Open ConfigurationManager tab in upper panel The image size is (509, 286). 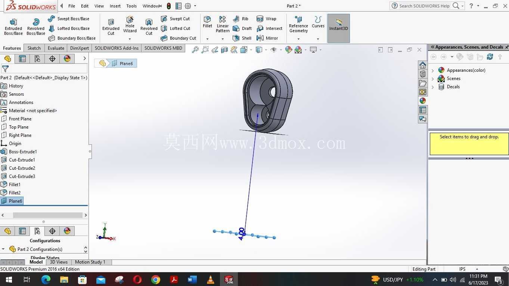[37, 59]
